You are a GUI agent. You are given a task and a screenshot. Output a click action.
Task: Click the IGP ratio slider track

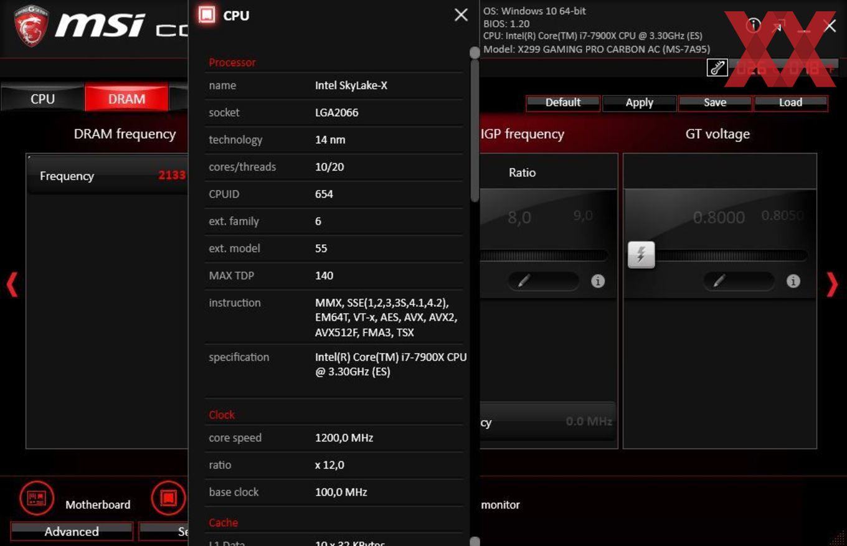pyautogui.click(x=543, y=255)
